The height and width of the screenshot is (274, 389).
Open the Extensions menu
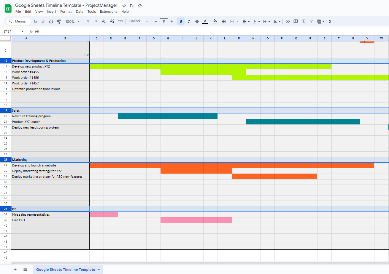tap(109, 12)
